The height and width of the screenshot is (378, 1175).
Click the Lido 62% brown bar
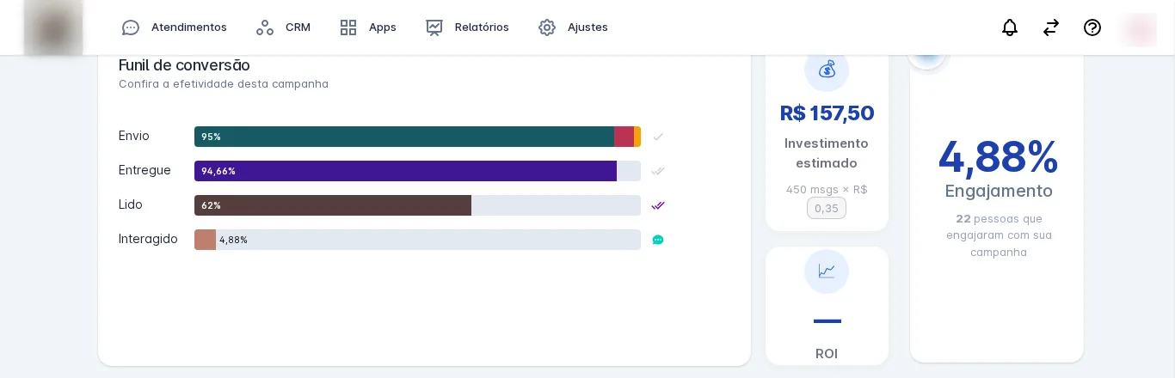tap(333, 205)
